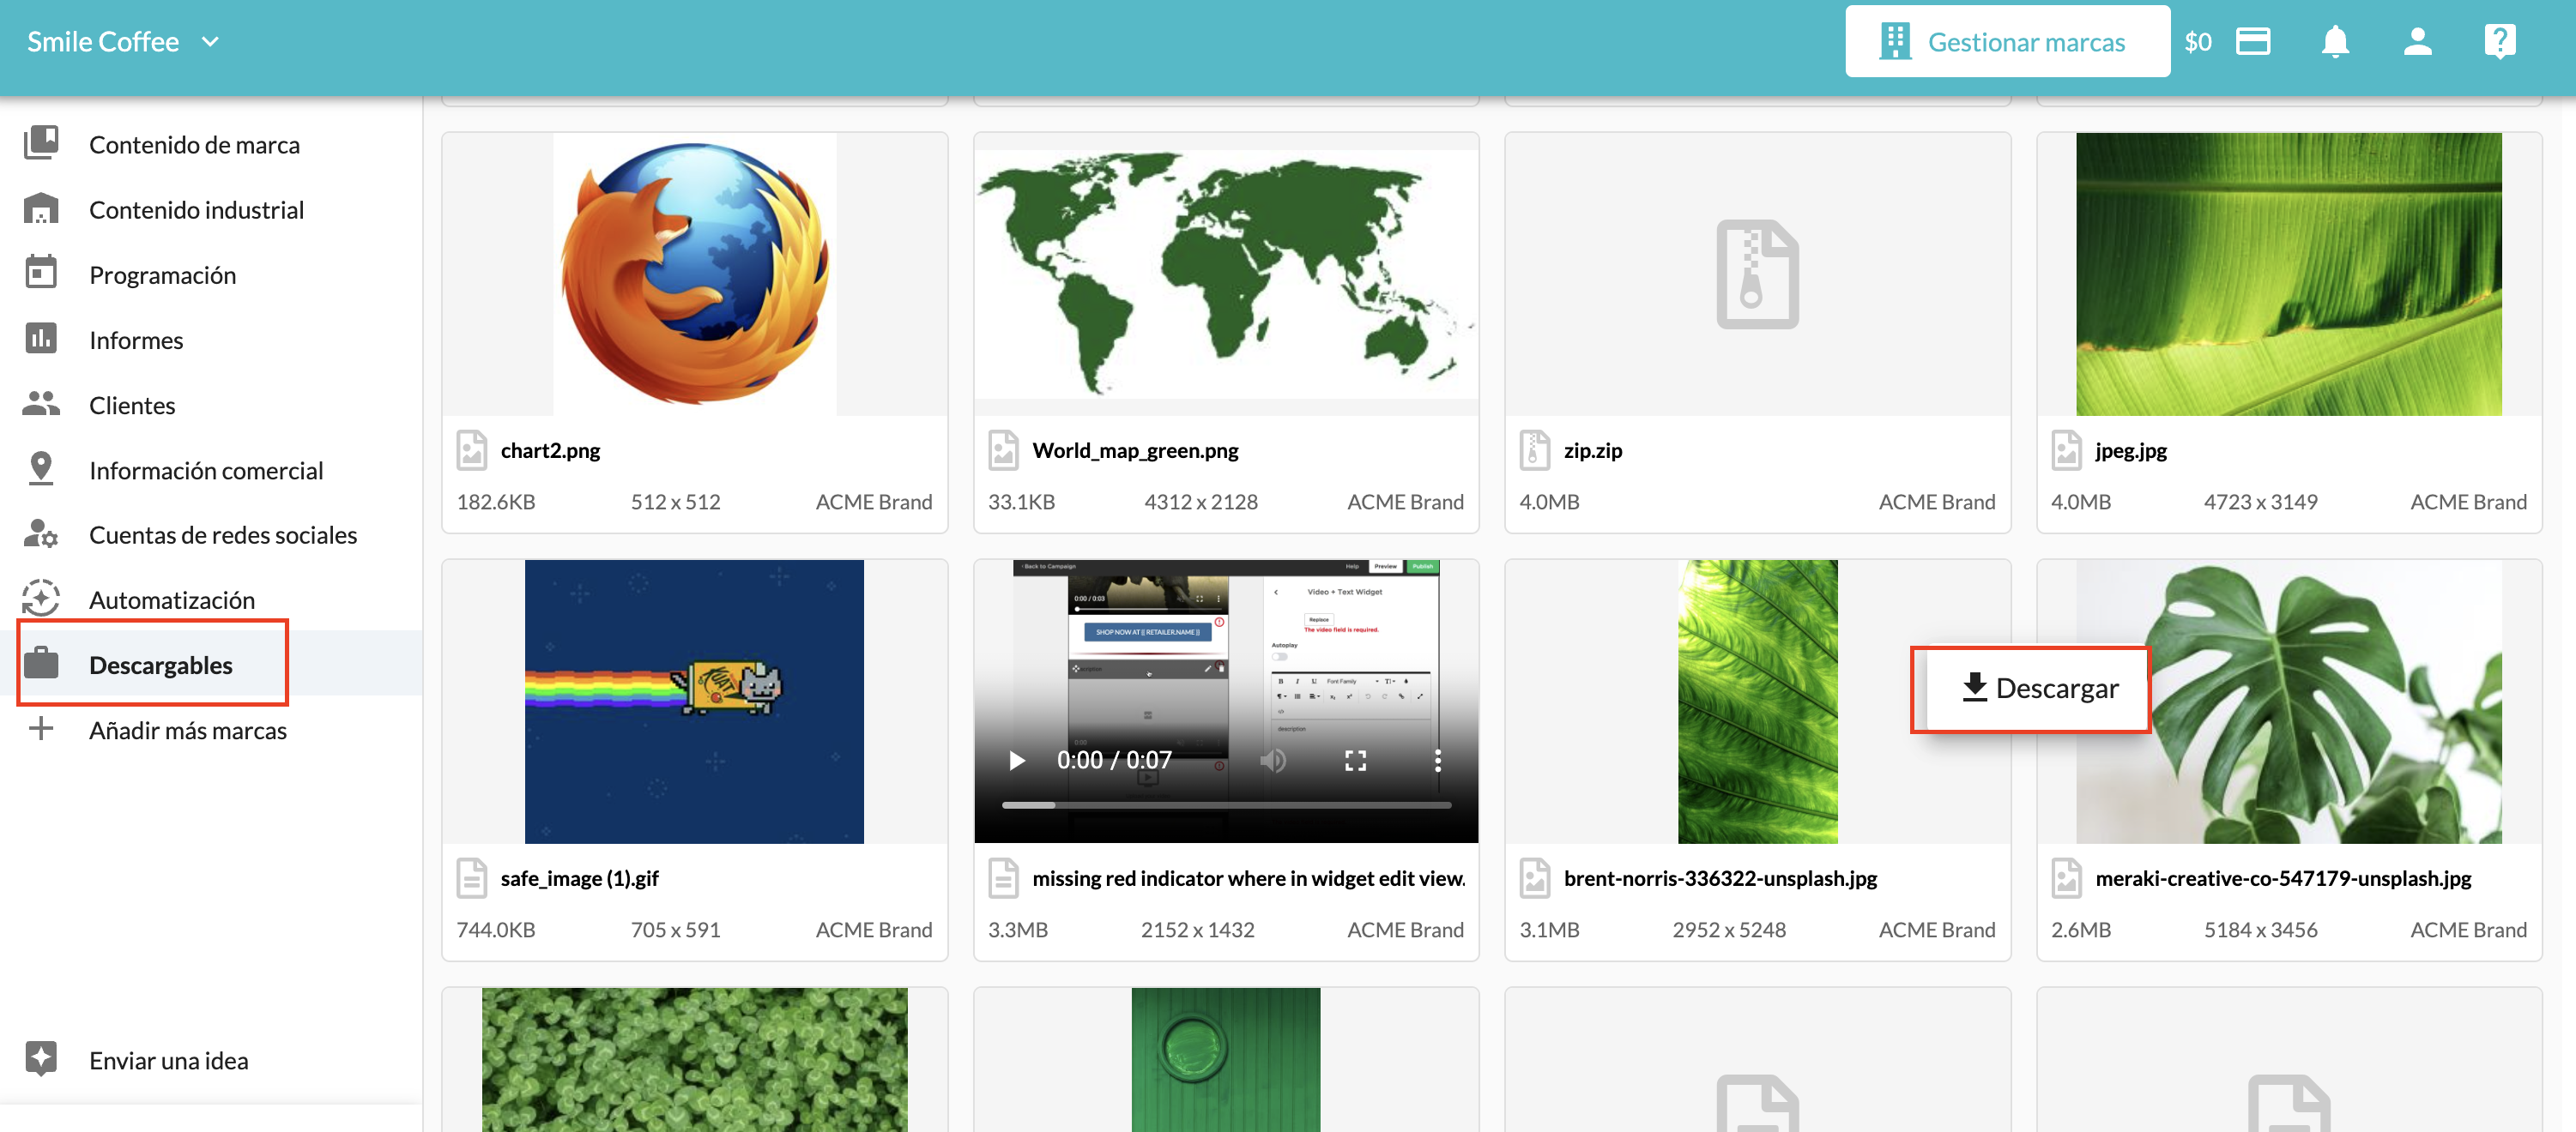This screenshot has width=2576, height=1132.
Task: Click the document icon beside safe_image (1).gif
Action: [472, 877]
